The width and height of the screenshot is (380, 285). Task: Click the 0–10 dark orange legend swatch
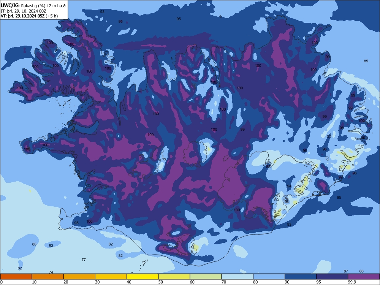(16, 277)
